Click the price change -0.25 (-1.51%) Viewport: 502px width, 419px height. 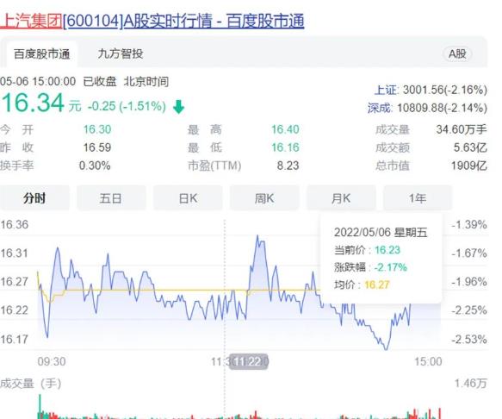(x=127, y=106)
